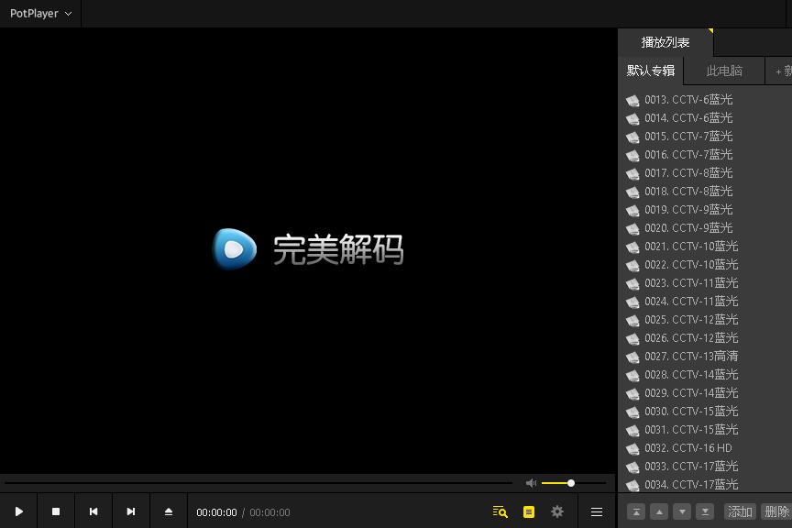Screen dimensions: 792x528
Task: Highlight the 0021 CCTV-10蓝光 item
Action: [x=692, y=247]
